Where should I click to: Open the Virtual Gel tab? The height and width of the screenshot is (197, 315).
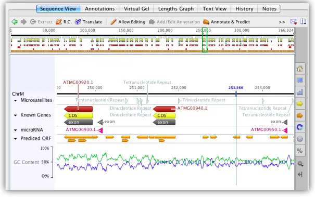pyautogui.click(x=136, y=9)
